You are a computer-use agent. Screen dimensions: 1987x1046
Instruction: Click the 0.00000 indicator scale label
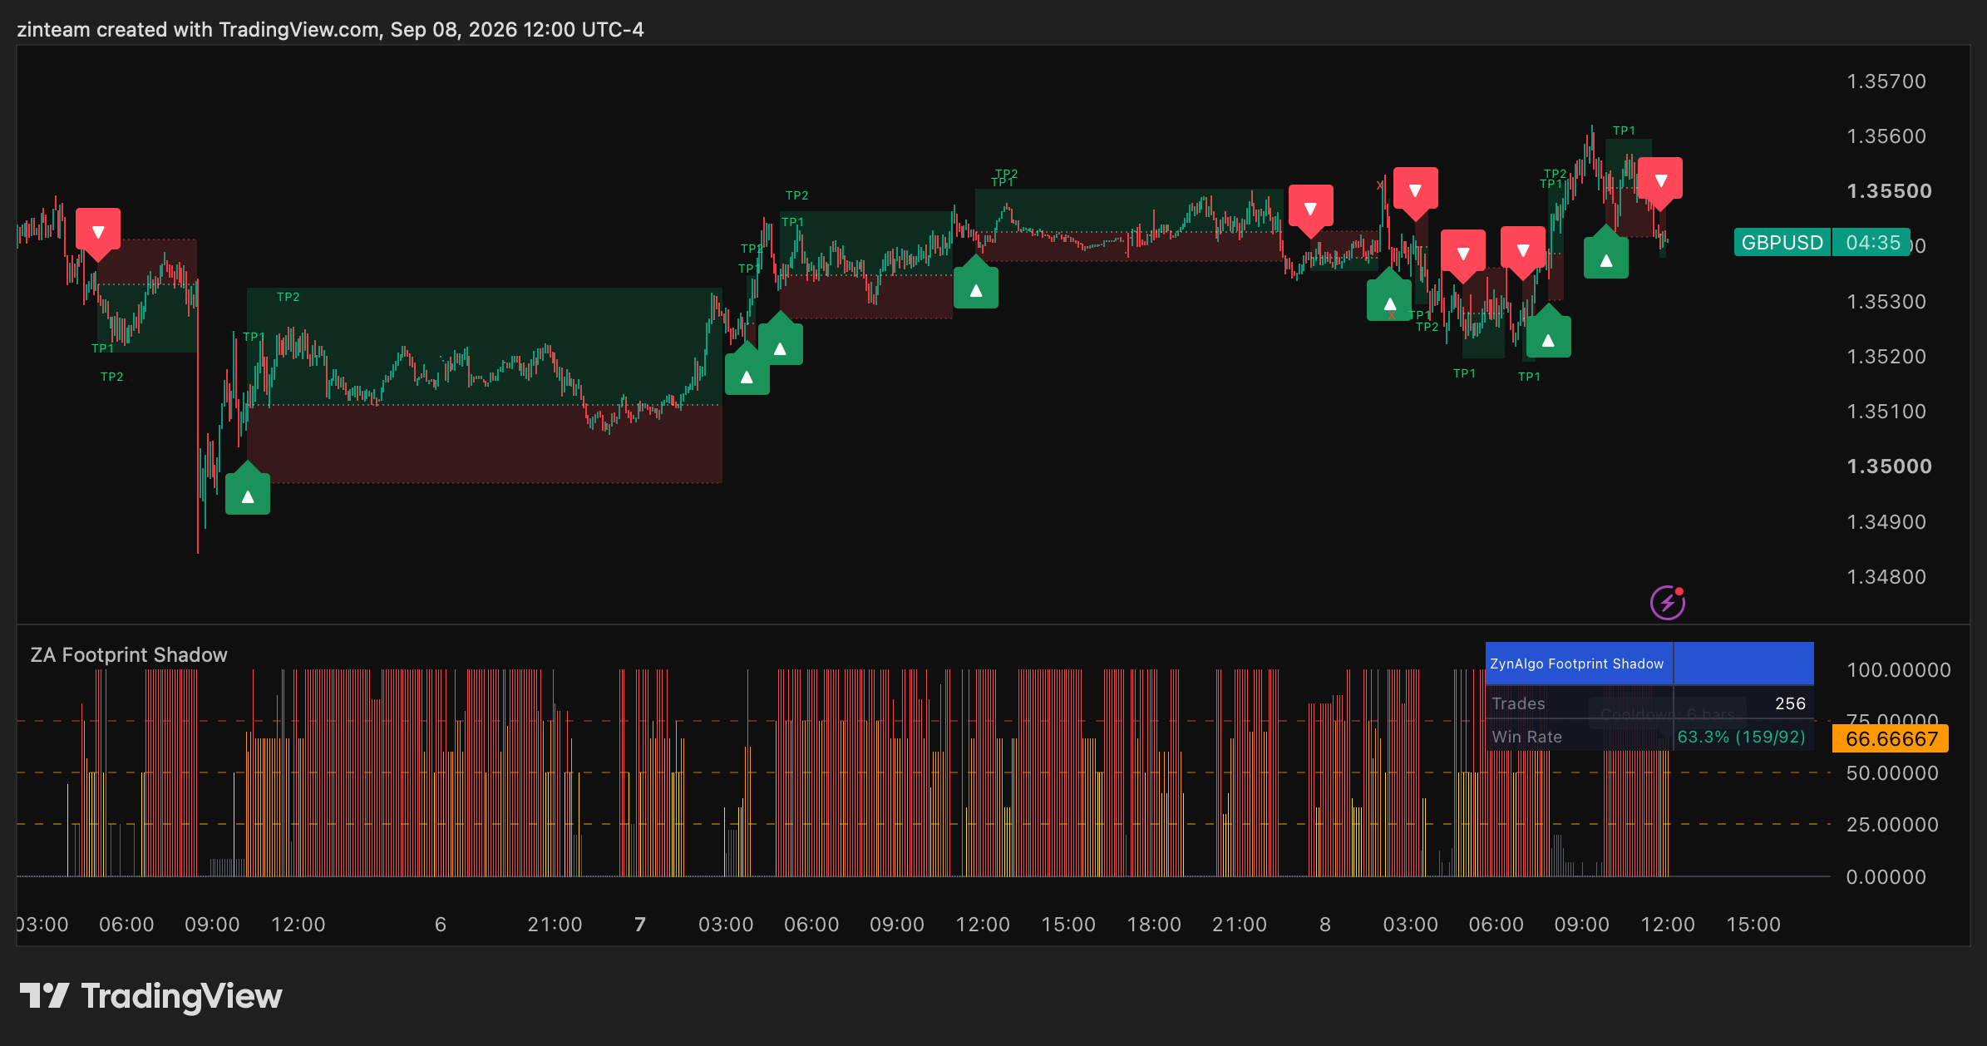(1886, 877)
